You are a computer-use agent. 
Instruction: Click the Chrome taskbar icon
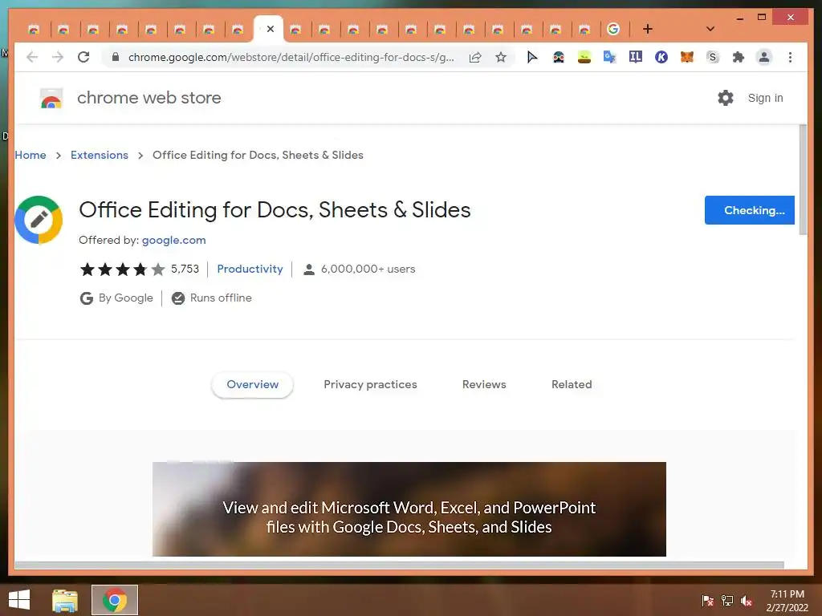pos(115,600)
